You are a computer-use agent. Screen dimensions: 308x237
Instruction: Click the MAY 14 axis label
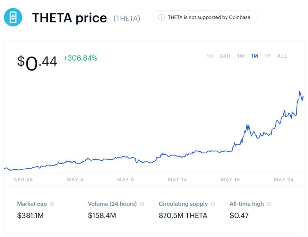[x=177, y=180]
